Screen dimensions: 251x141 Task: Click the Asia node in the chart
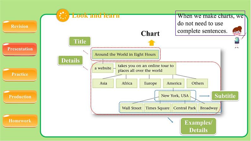(x=103, y=83)
